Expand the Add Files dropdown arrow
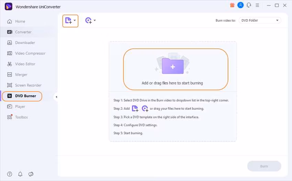Image resolution: width=292 pixels, height=181 pixels. click(x=75, y=20)
